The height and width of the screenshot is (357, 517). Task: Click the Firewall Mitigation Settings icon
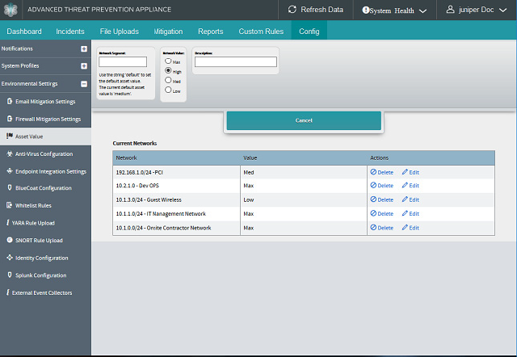10,119
